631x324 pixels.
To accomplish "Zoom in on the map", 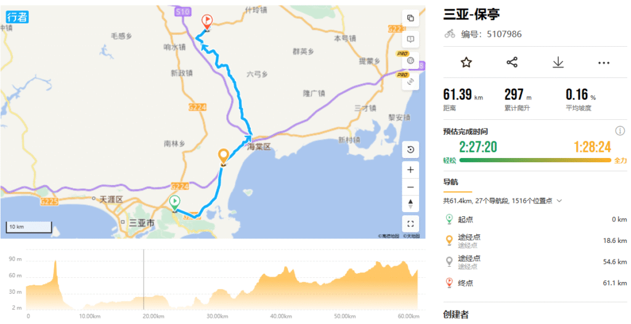I will click(x=410, y=170).
